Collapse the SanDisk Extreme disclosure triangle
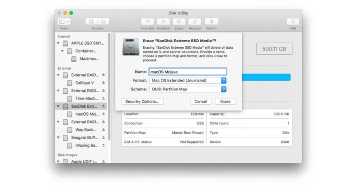 coord(58,106)
